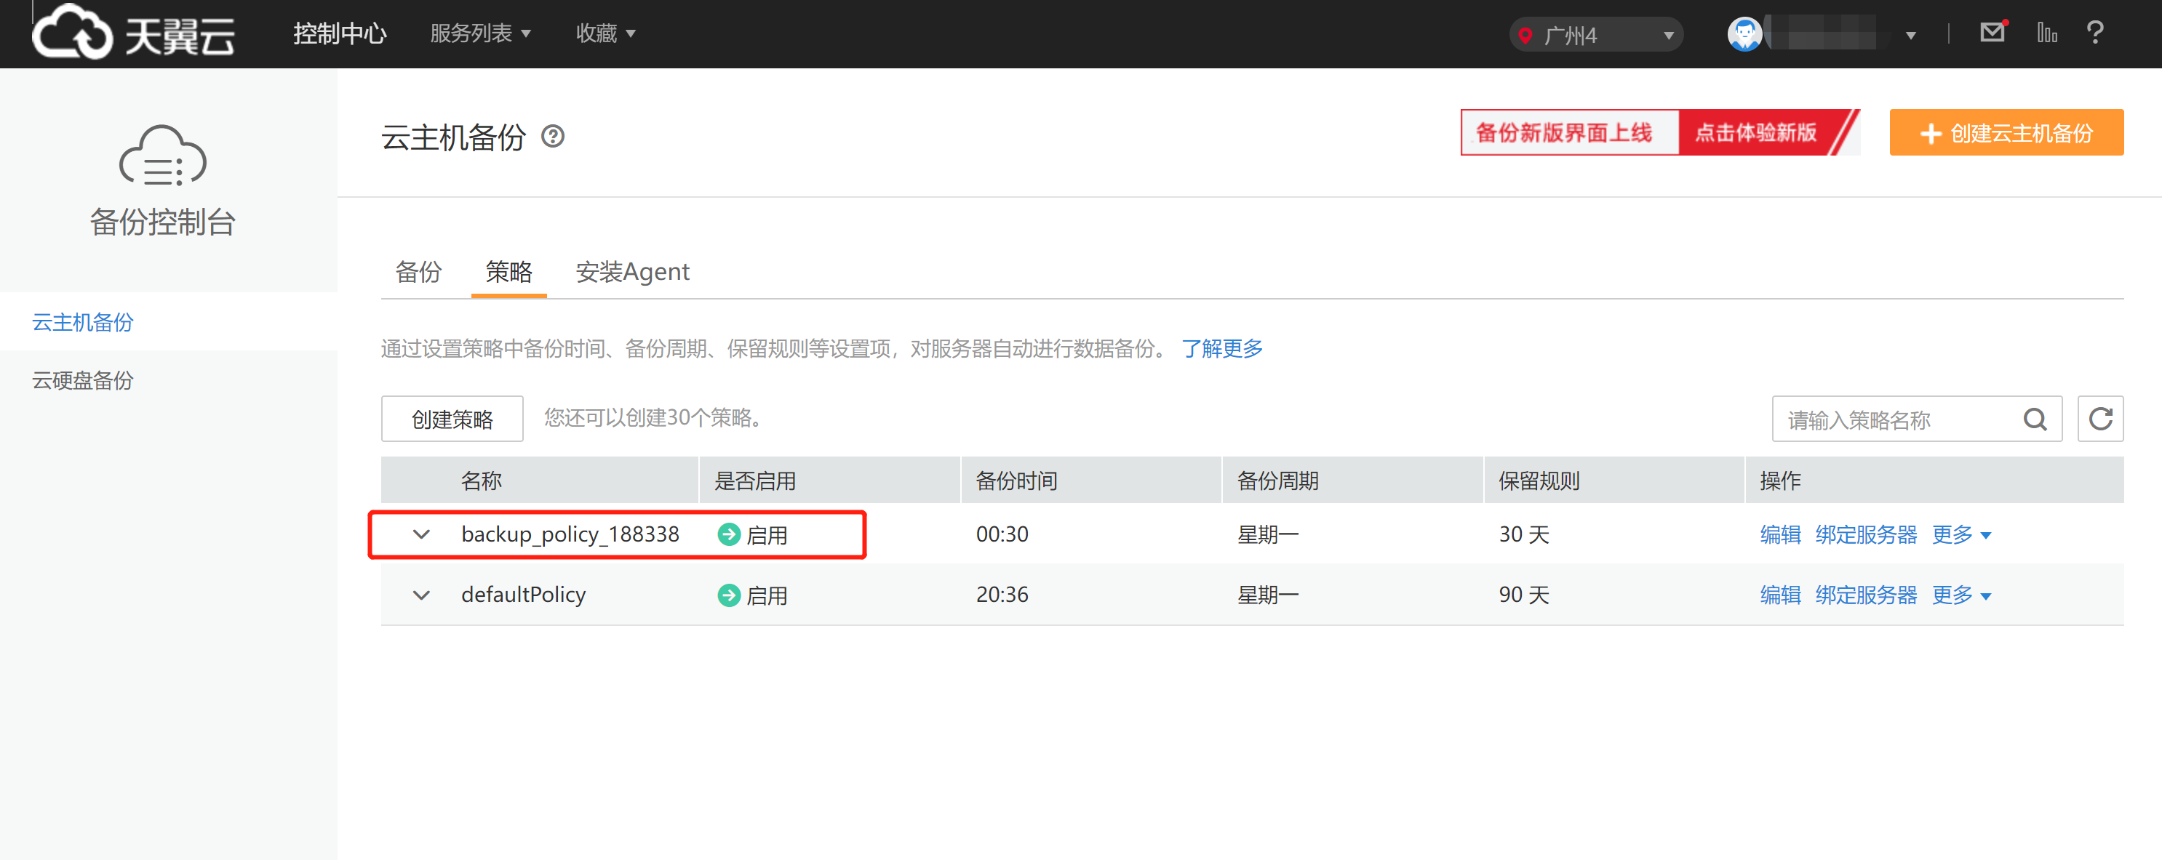Open 更多 menu for defaultPolicy

(x=1960, y=595)
